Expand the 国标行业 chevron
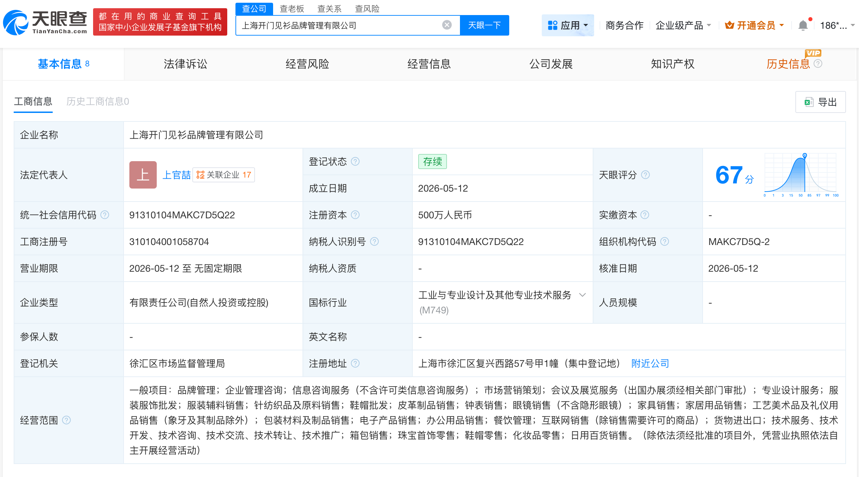Screen dimensions: 859x477 [x=582, y=295]
